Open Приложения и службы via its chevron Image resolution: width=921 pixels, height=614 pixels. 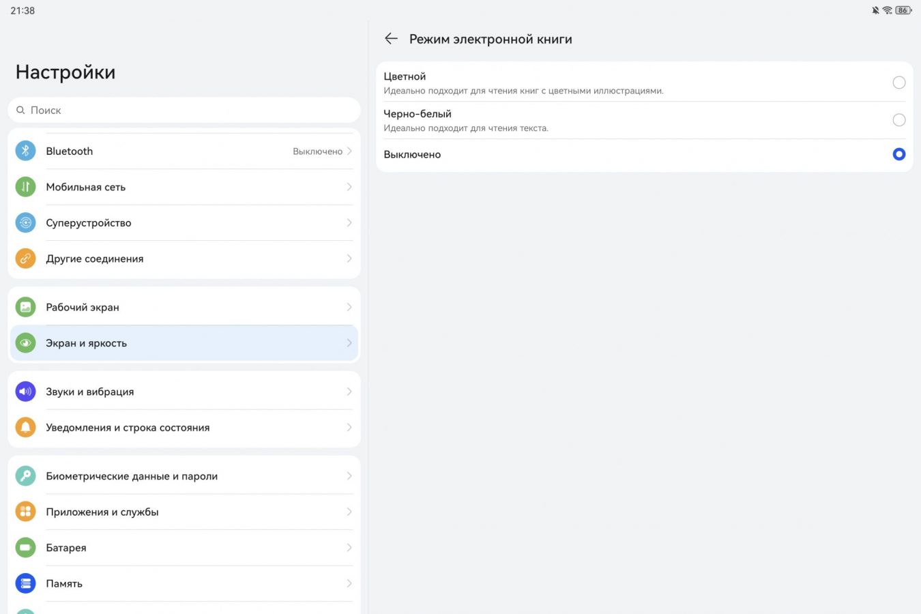pos(349,512)
